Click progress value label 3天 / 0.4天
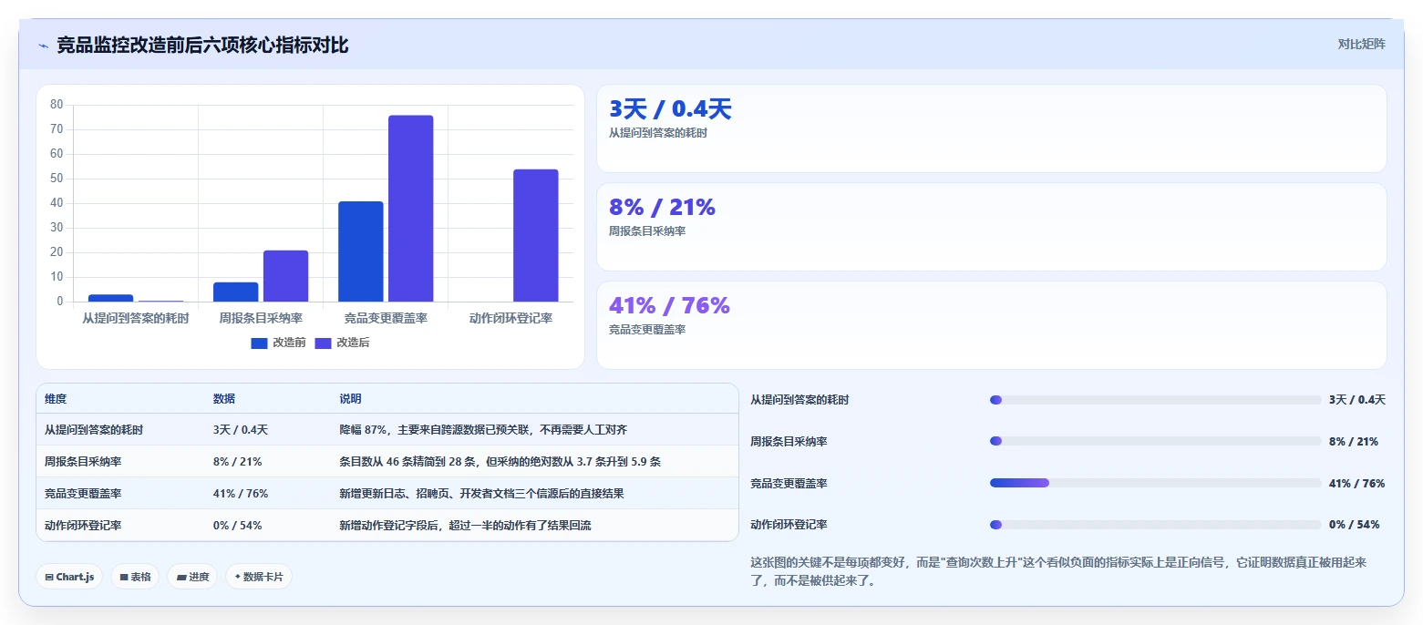This screenshot has width=1423, height=625. point(1357,400)
